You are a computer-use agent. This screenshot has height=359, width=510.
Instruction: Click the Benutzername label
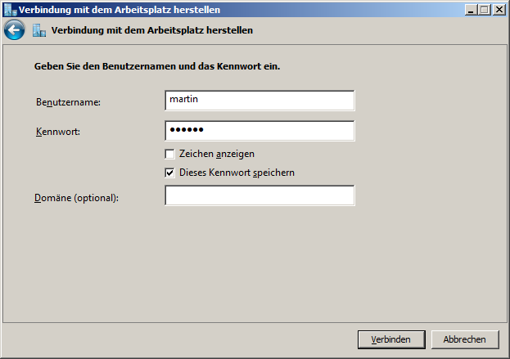pyautogui.click(x=68, y=102)
